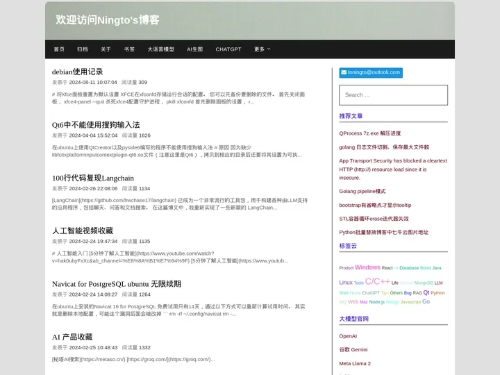
Task: Click the Java tag
Action: pyautogui.click(x=437, y=268)
